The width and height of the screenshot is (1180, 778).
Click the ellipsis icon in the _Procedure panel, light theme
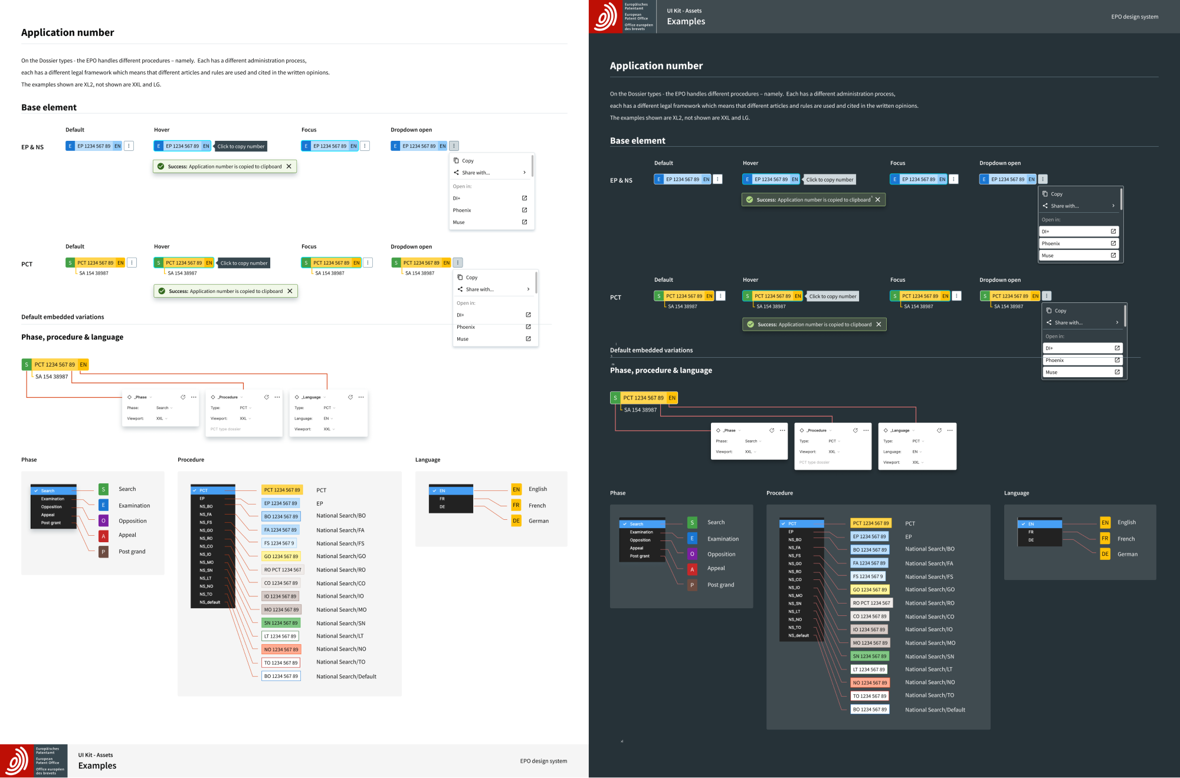coord(277,397)
